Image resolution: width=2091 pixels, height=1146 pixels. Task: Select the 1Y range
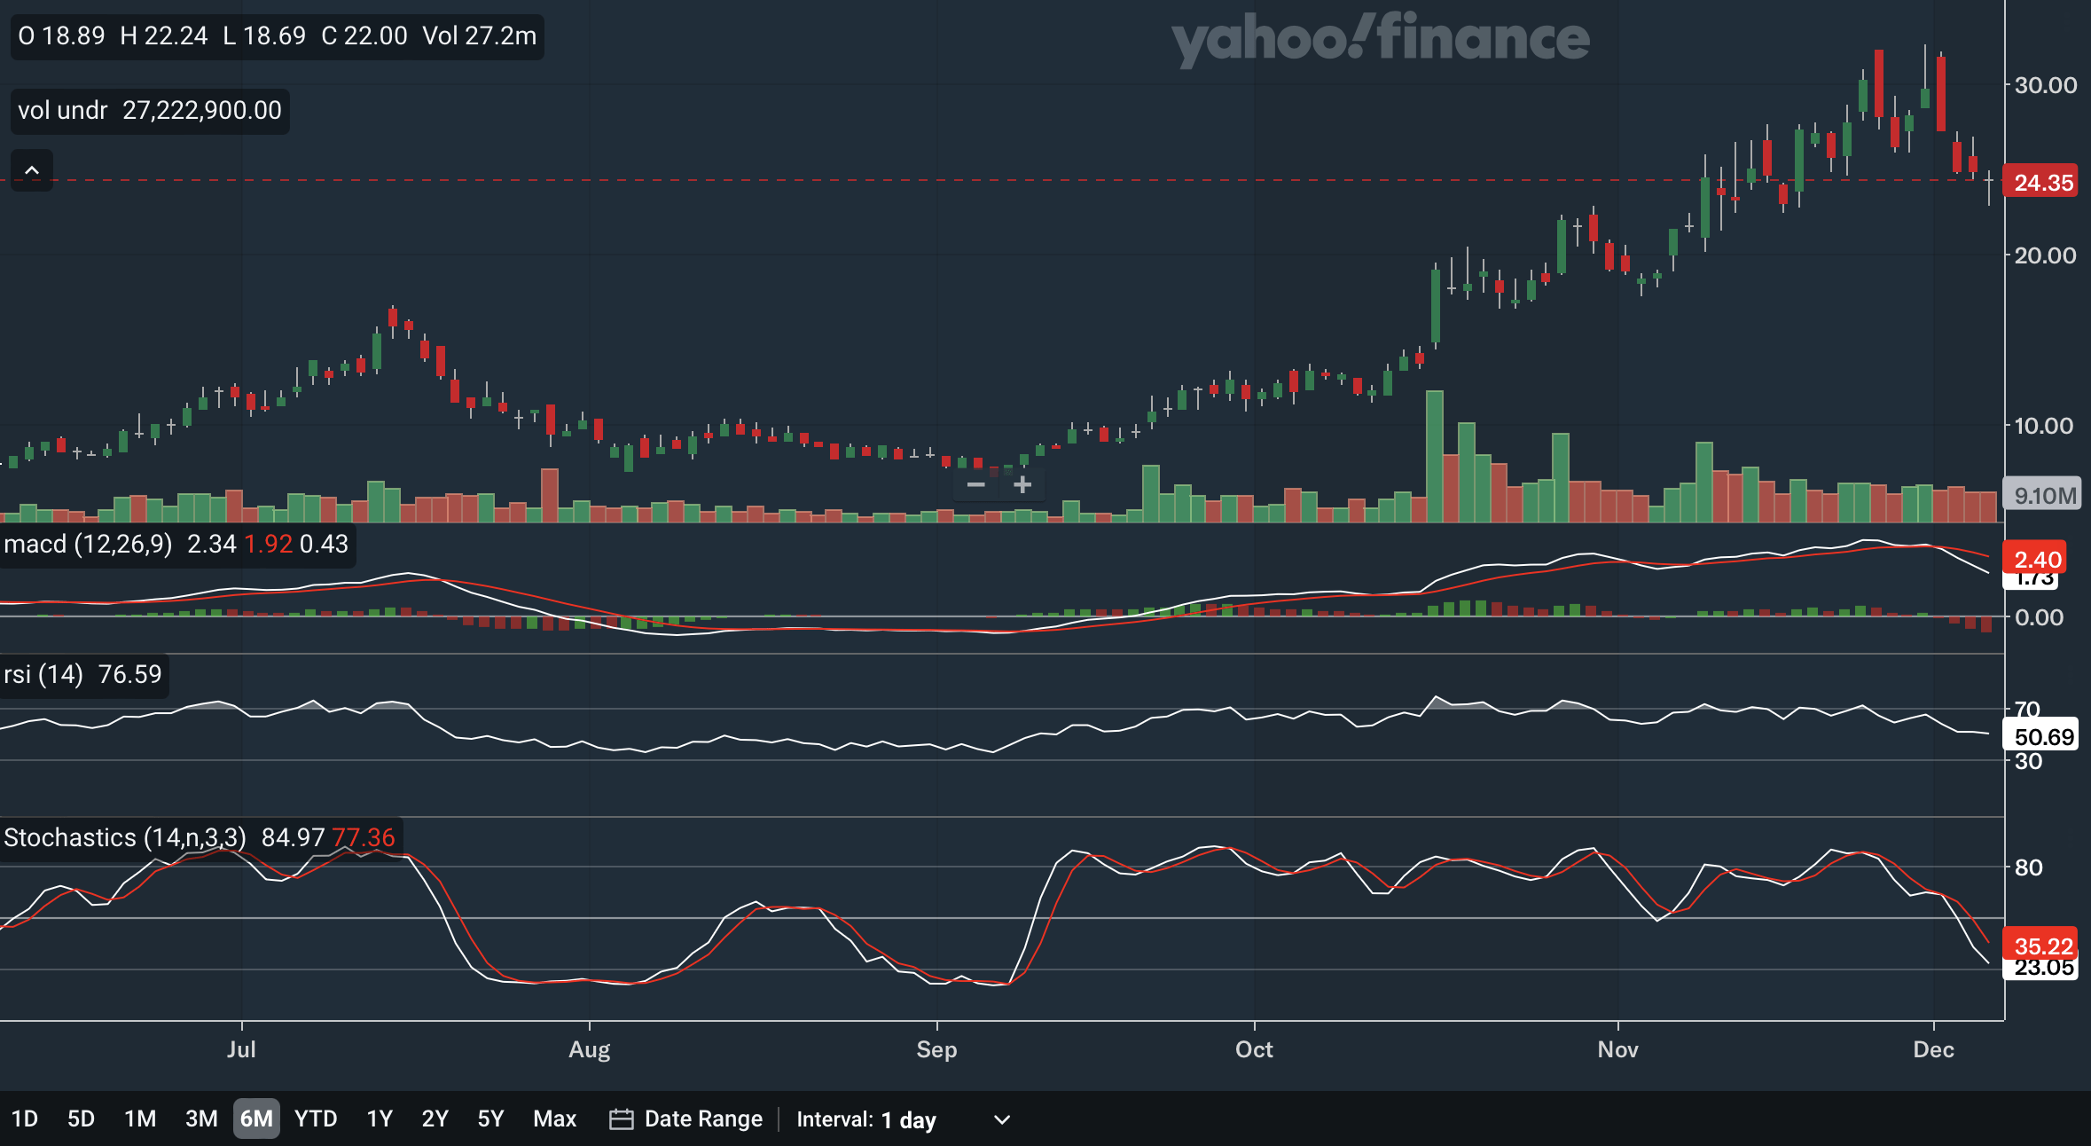pos(378,1119)
